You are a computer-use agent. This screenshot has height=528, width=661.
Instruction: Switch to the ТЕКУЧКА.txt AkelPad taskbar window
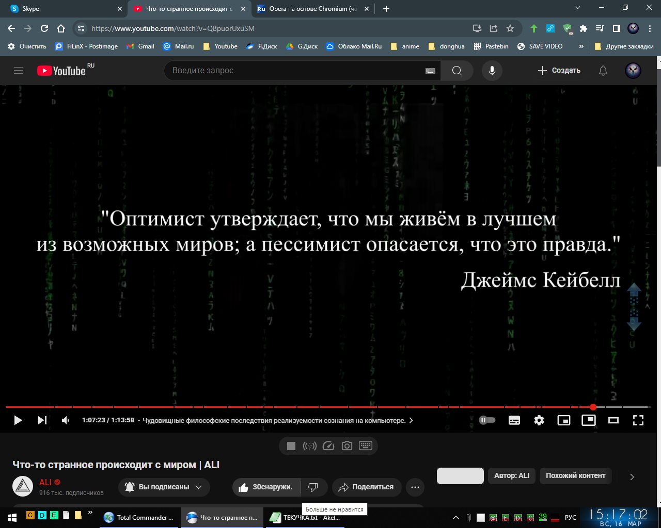[306, 518]
